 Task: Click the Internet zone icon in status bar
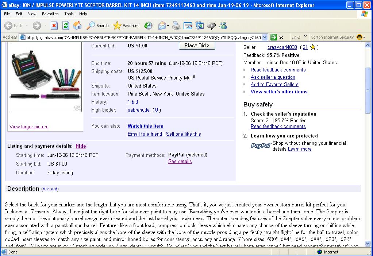tap(319, 252)
